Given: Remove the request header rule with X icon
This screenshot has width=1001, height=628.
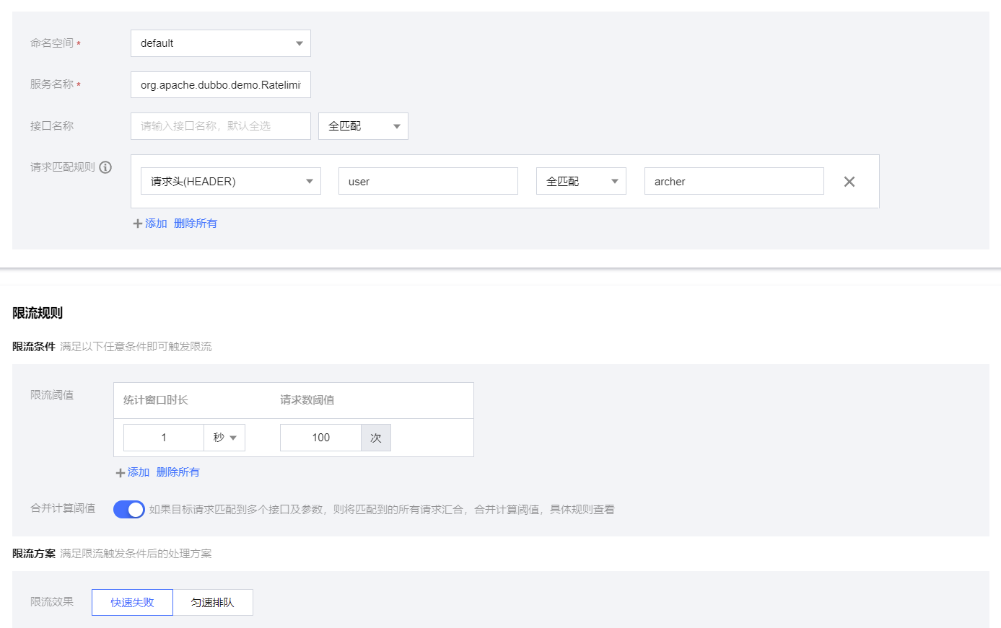Looking at the screenshot, I should (849, 182).
